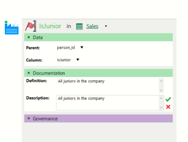This screenshot has width=188, height=142.
Task: Collapse the Documentation section
Action: coord(29,73)
